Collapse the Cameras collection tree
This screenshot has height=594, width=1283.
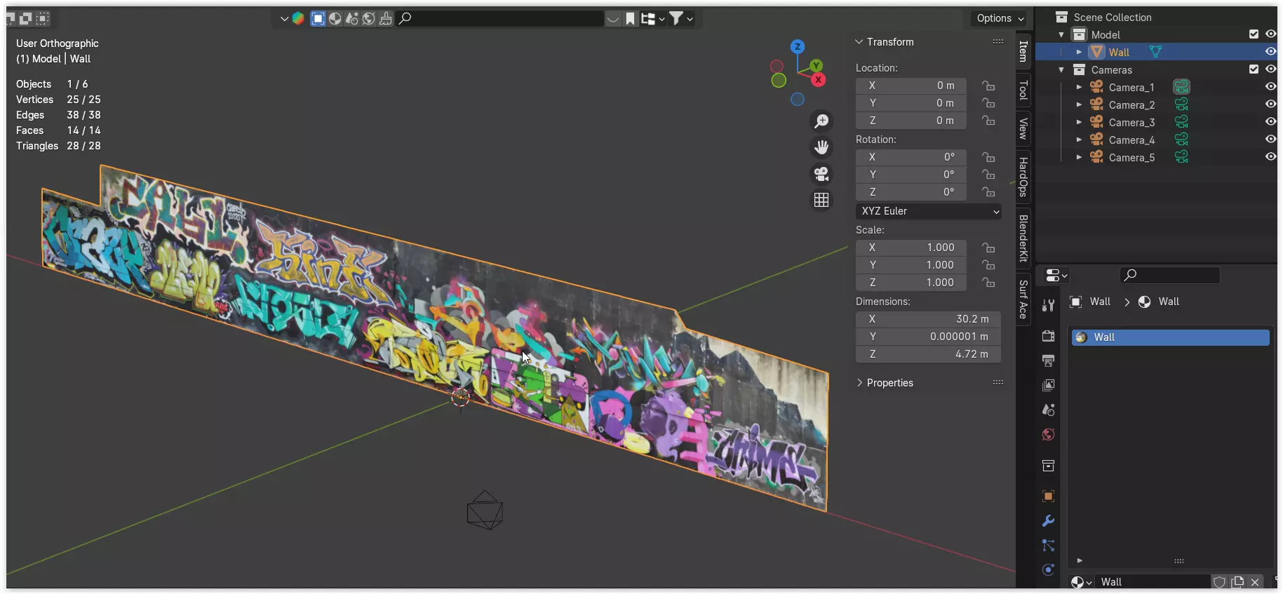pos(1061,69)
